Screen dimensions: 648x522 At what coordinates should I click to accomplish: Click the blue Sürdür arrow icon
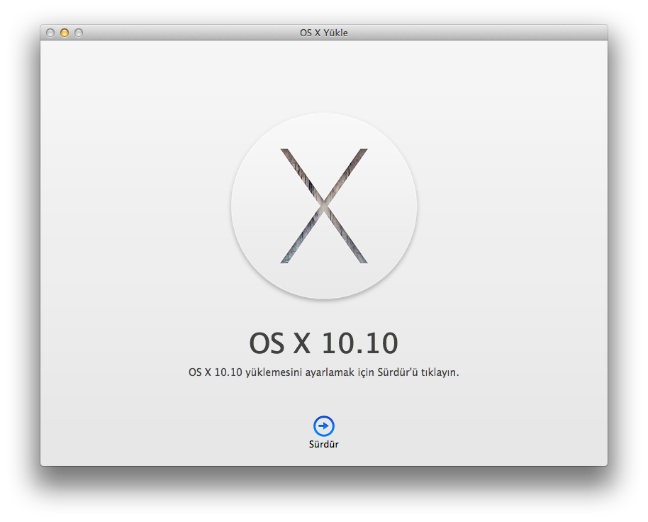point(324,426)
